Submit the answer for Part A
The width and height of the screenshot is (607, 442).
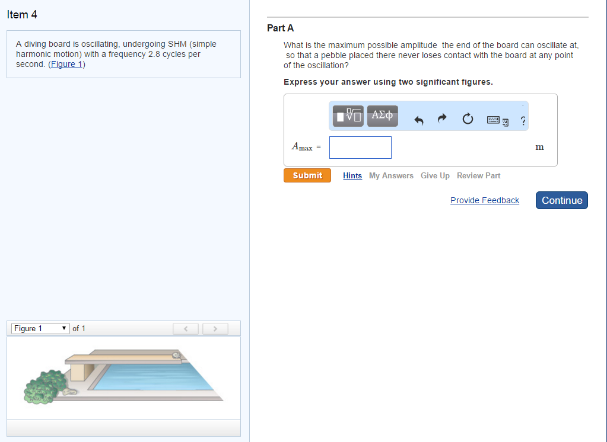[x=307, y=175]
